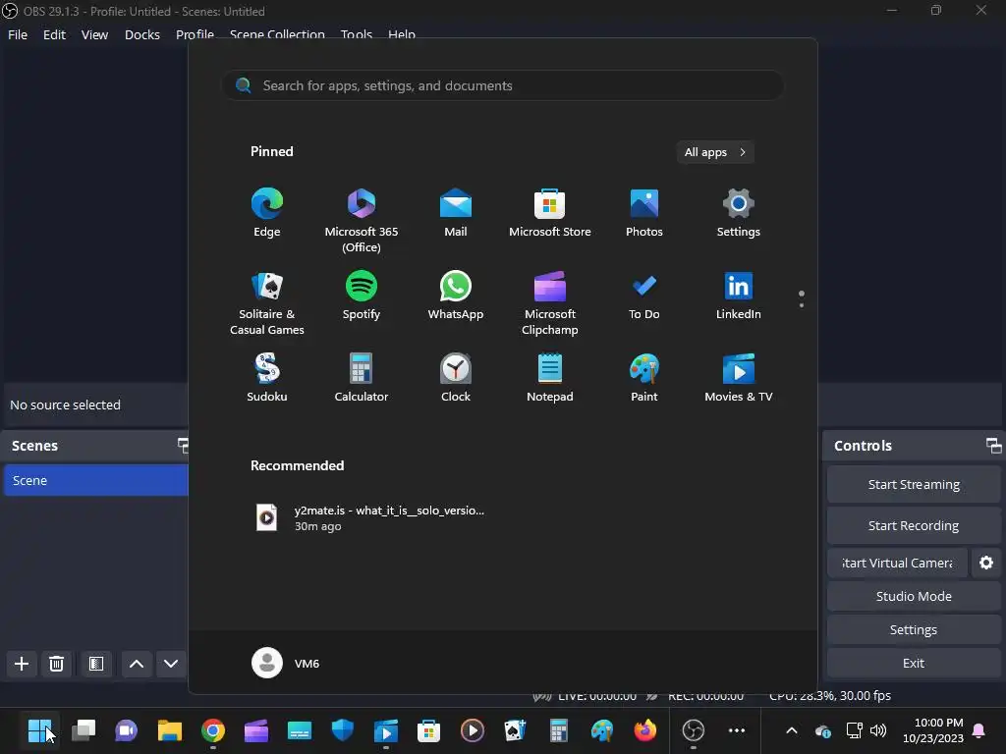Open the Edit menu in OBS

[x=55, y=34]
